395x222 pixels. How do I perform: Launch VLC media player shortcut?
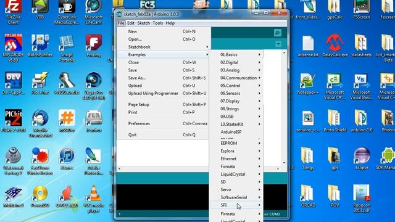[93, 199]
